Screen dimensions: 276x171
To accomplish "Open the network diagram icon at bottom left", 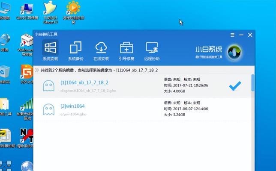I will tap(5, 166).
